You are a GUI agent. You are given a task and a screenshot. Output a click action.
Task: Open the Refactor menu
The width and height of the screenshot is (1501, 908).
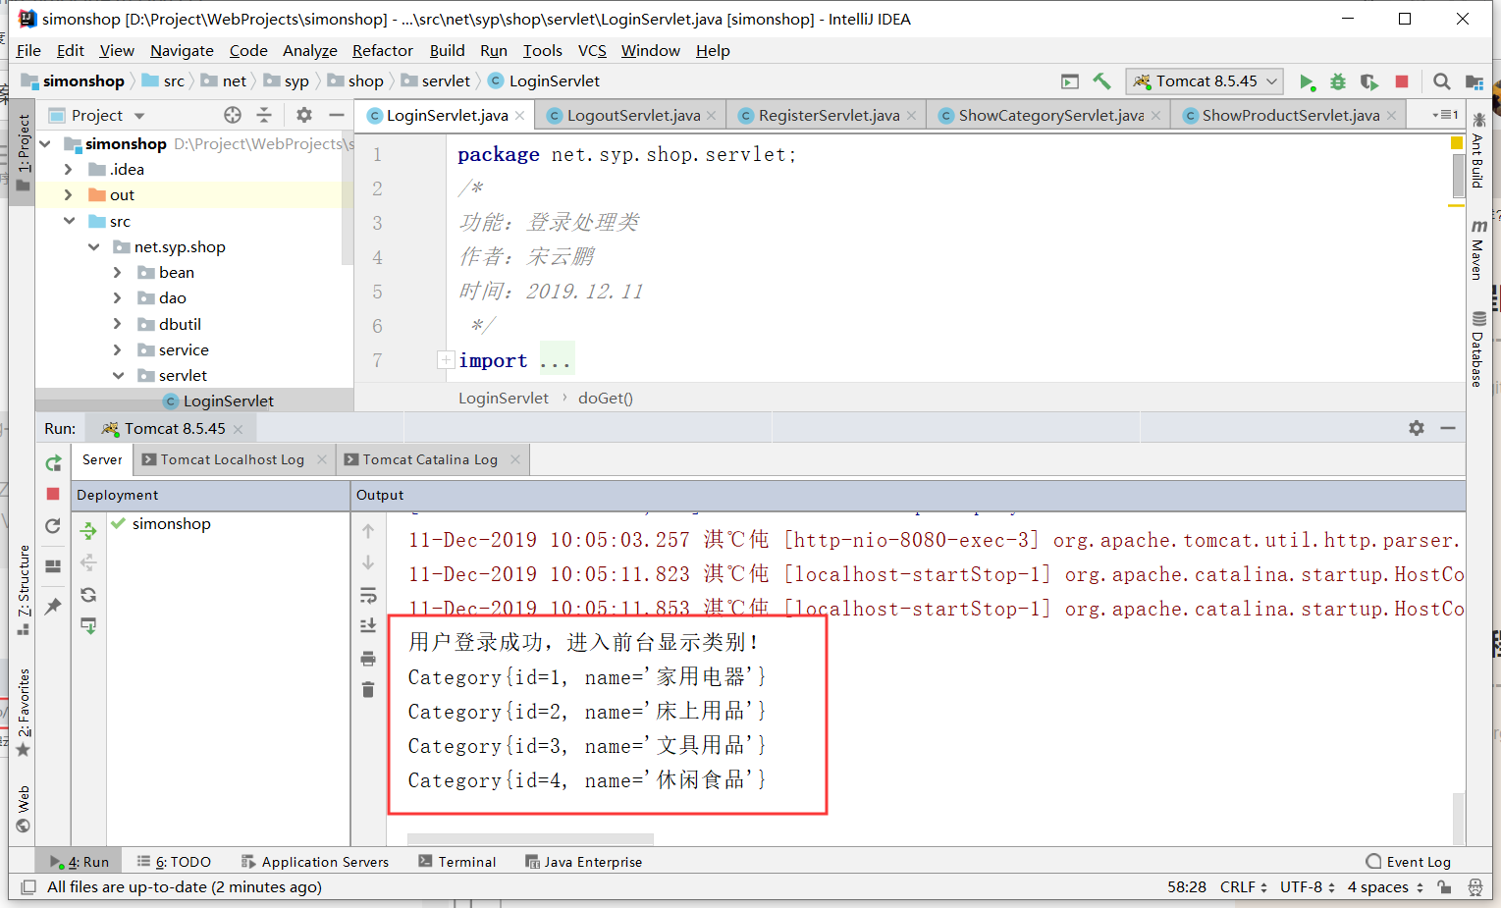[x=383, y=50]
